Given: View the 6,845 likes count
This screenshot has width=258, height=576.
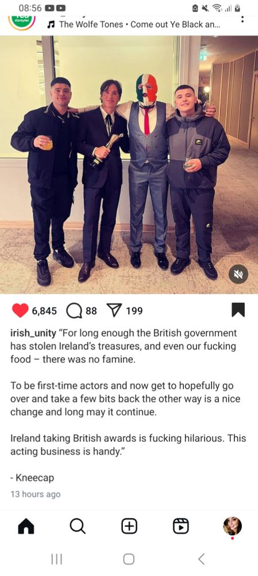Looking at the screenshot, I should (x=44, y=311).
